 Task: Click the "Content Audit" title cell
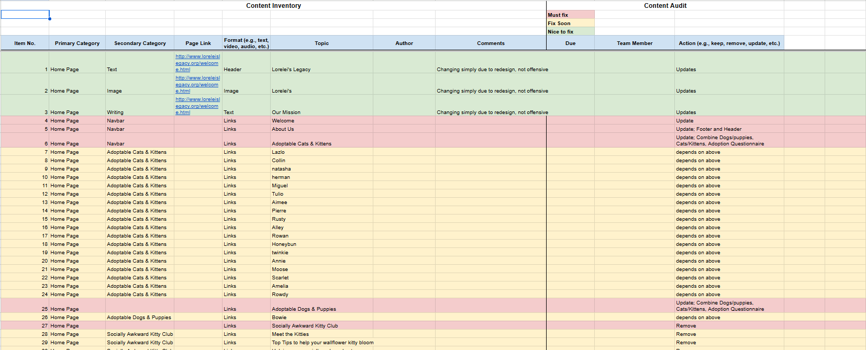pos(665,6)
